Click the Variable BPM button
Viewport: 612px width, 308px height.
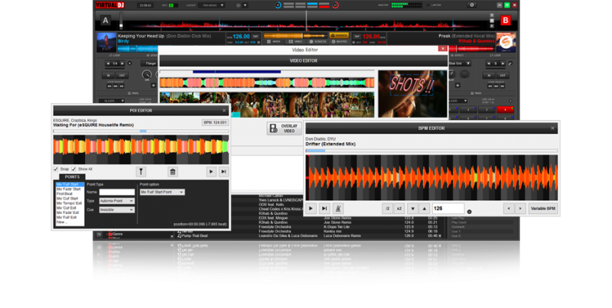[543, 209]
